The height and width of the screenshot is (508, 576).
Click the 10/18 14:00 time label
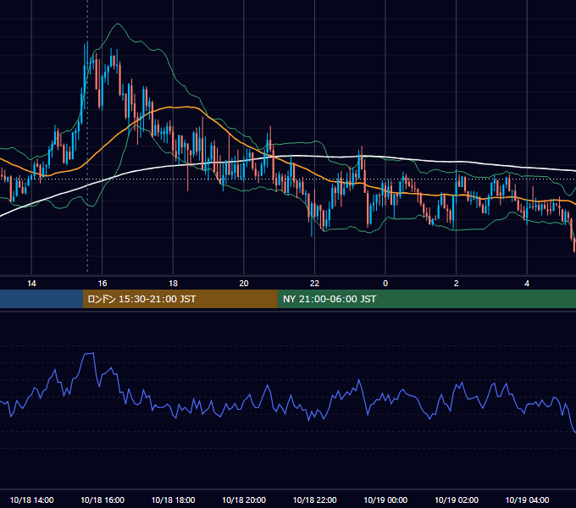pos(31,500)
